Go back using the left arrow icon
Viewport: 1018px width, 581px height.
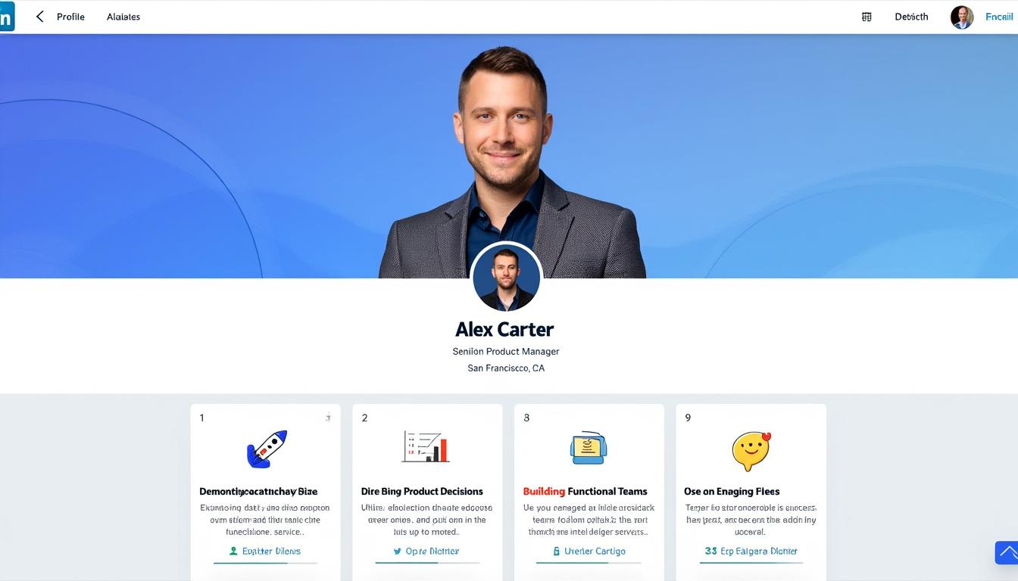click(39, 17)
